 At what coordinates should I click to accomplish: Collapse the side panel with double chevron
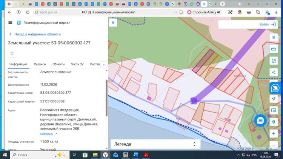(113, 23)
